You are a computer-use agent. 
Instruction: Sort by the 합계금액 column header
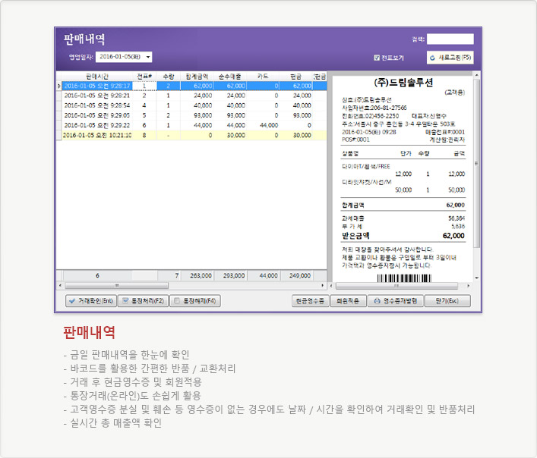(197, 77)
